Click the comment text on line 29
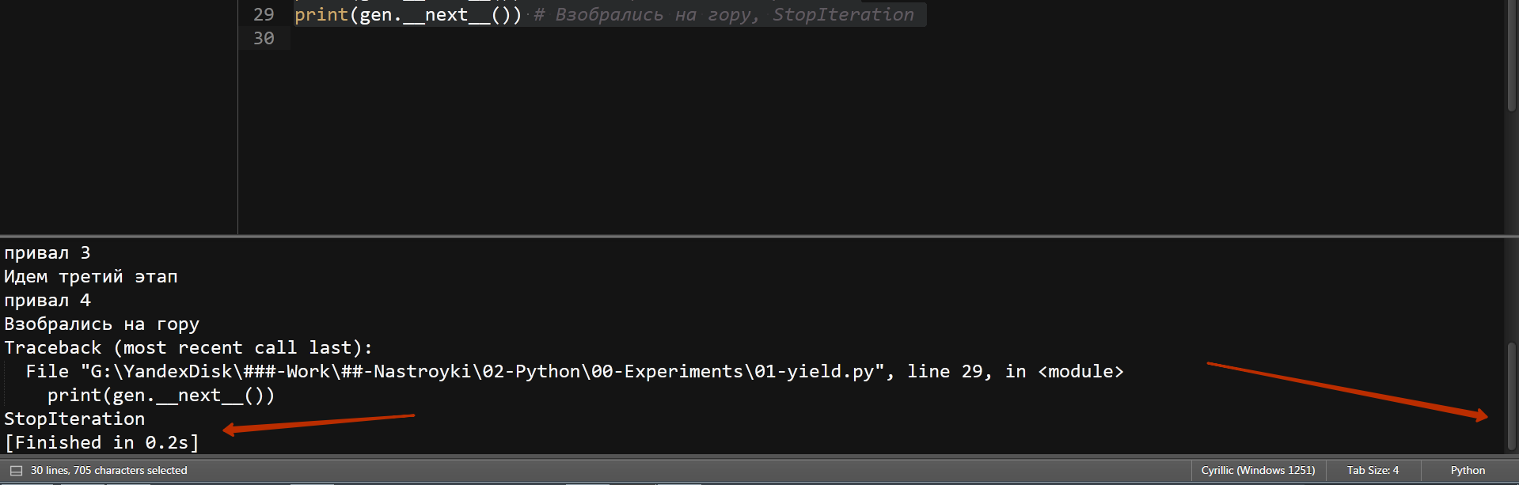Image resolution: width=1519 pixels, height=485 pixels. [724, 15]
